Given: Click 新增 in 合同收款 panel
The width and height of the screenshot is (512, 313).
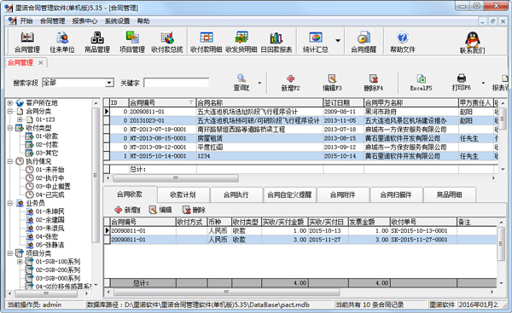Looking at the screenshot, I should [128, 210].
